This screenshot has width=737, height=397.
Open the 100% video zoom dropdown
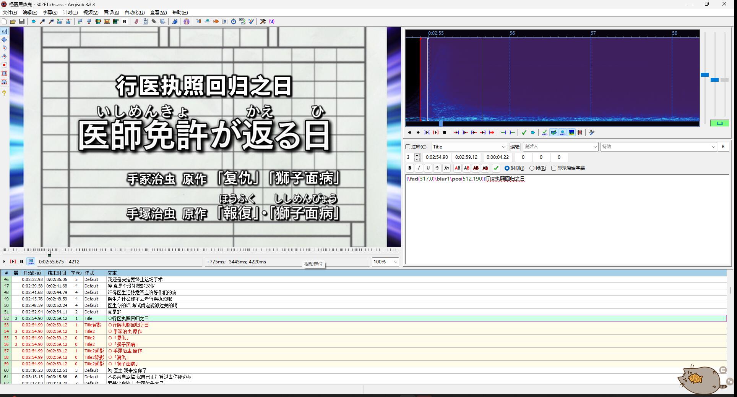coord(385,262)
